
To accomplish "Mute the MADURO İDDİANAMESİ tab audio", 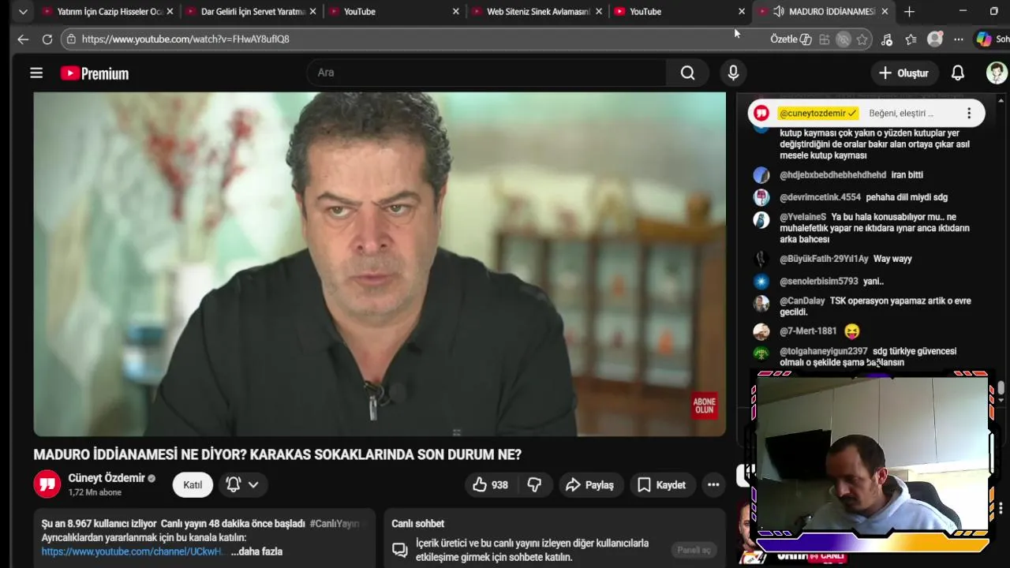I will coord(778,11).
